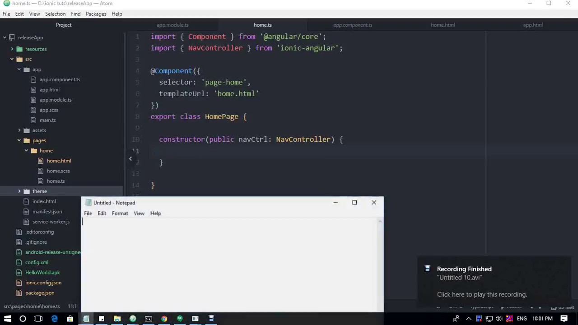Switch to the app.component.ts editor tab
The width and height of the screenshot is (578, 325).
pyautogui.click(x=353, y=25)
